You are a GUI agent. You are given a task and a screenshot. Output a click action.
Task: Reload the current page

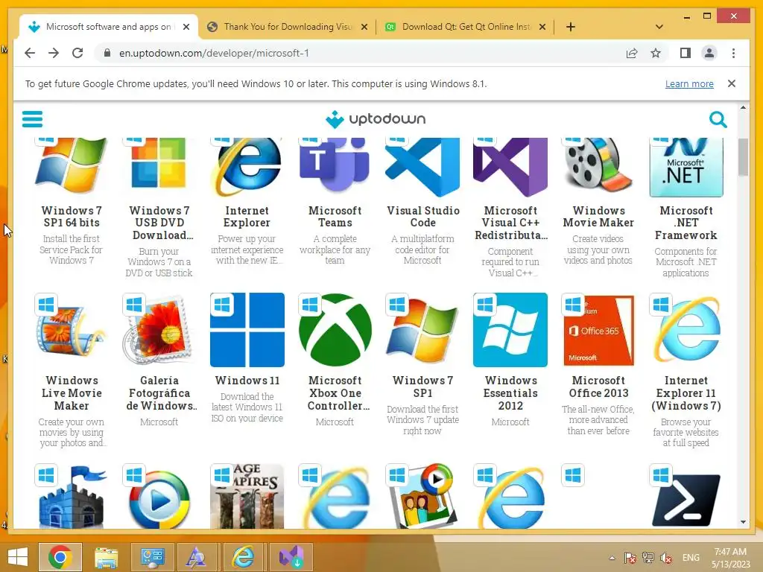tap(77, 53)
